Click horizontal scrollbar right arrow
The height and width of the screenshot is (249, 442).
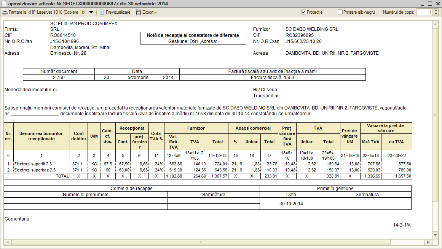pyautogui.click(x=428, y=242)
